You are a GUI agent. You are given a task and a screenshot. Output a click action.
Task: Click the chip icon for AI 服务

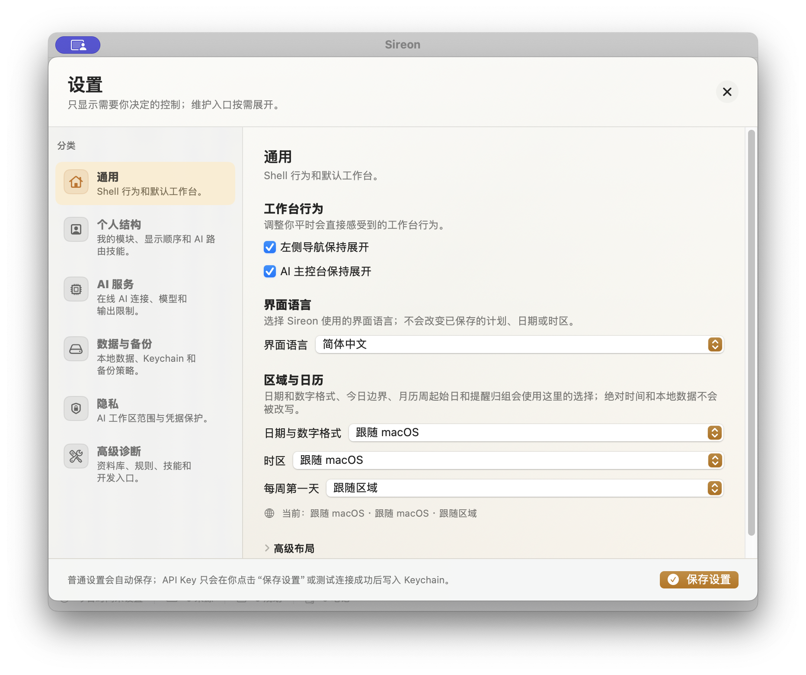click(76, 289)
